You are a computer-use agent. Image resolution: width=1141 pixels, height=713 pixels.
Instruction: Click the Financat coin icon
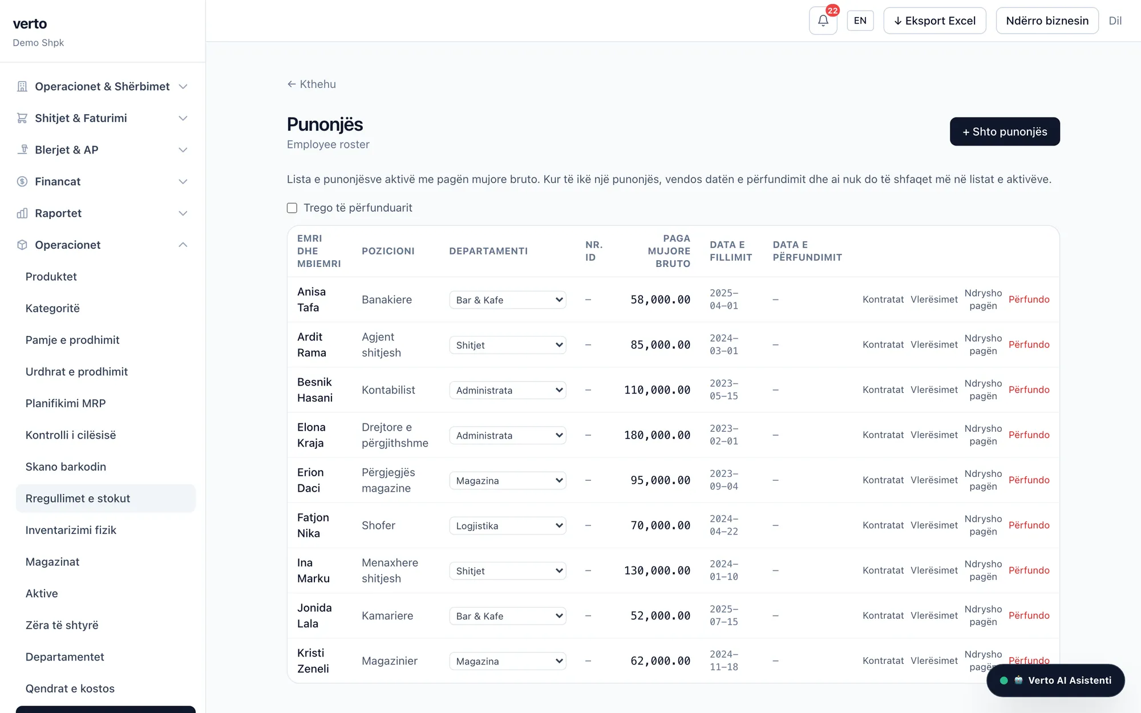point(22,181)
